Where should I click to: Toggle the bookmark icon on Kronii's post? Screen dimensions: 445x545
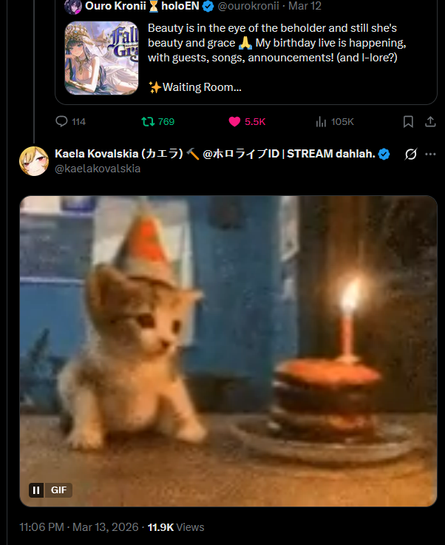pyautogui.click(x=408, y=122)
